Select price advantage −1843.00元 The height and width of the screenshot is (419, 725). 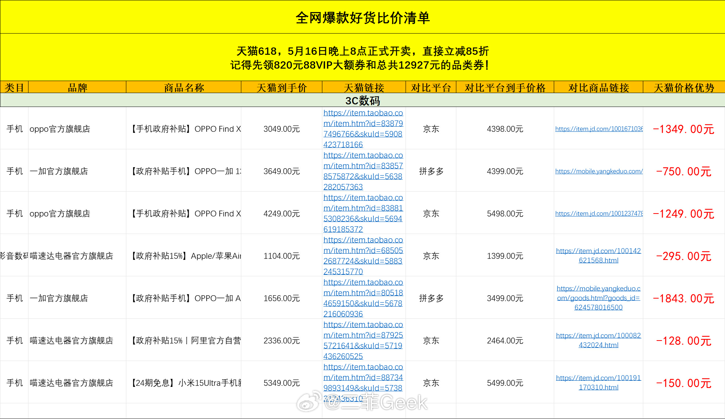684,298
